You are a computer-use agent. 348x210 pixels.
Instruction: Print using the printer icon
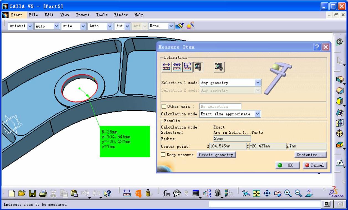coord(43,194)
